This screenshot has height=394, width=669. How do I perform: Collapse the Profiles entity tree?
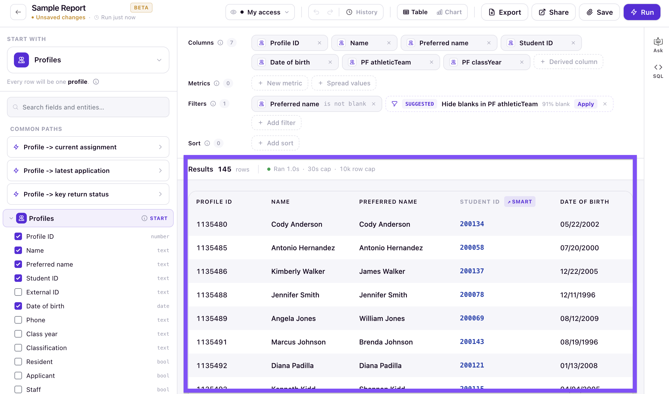click(11, 218)
